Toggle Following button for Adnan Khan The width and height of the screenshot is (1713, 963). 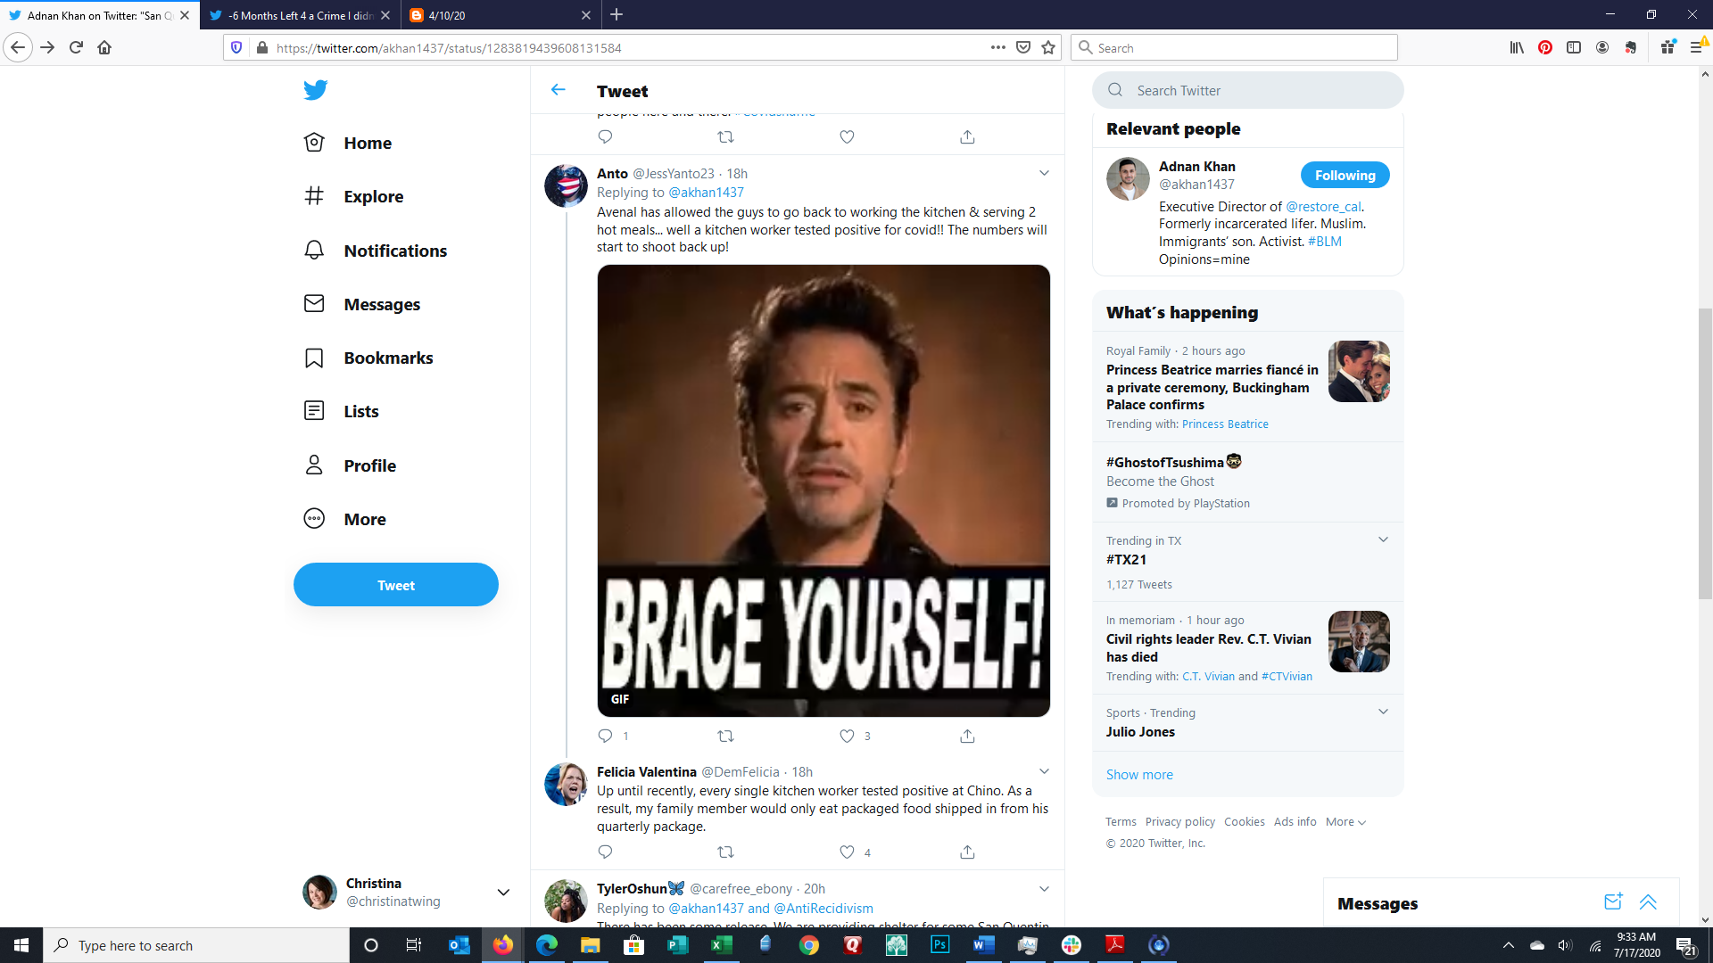(1345, 176)
